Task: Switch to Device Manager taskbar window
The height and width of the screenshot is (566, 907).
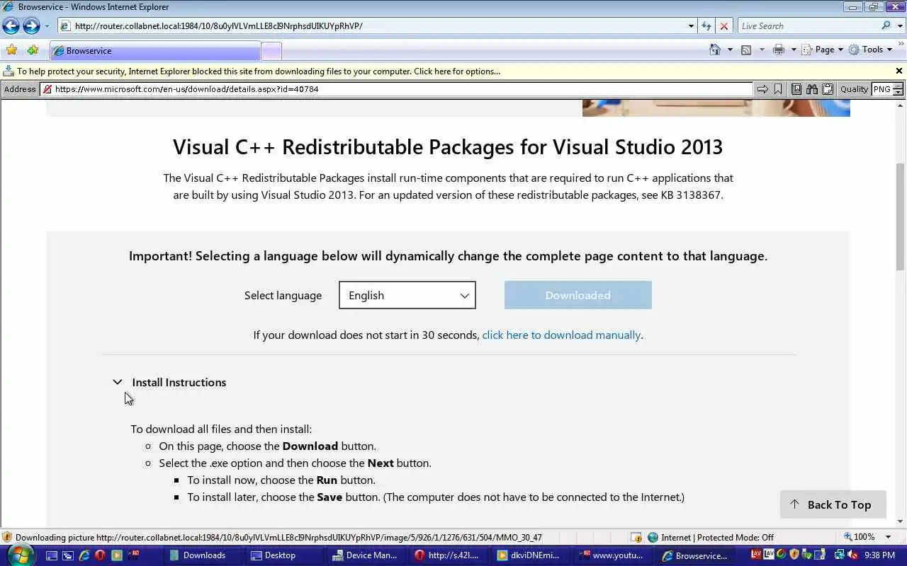Action: (366, 555)
